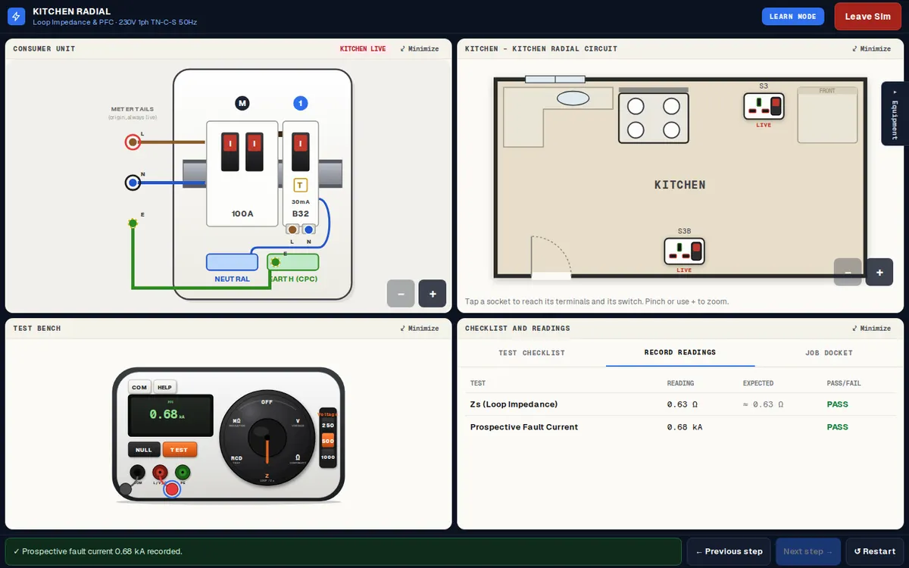Zoom in the kitchen floor plan

(x=879, y=272)
